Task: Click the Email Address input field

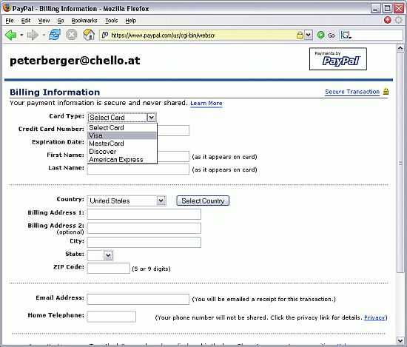Action: pyautogui.click(x=138, y=299)
